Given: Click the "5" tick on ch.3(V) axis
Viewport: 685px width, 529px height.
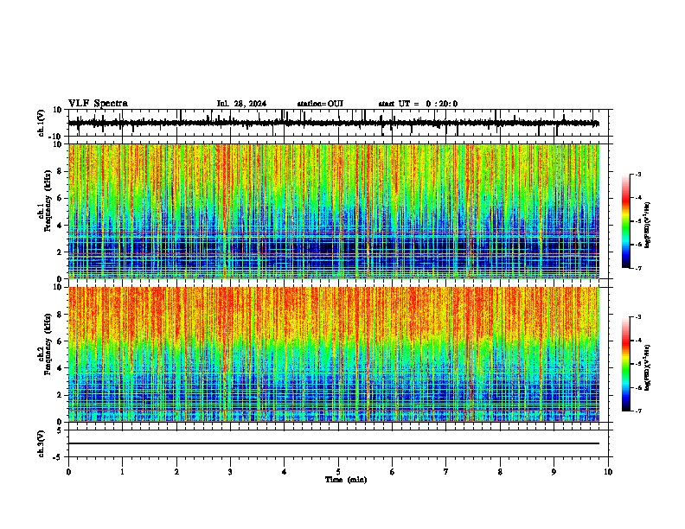Looking at the screenshot, I should click(x=60, y=430).
